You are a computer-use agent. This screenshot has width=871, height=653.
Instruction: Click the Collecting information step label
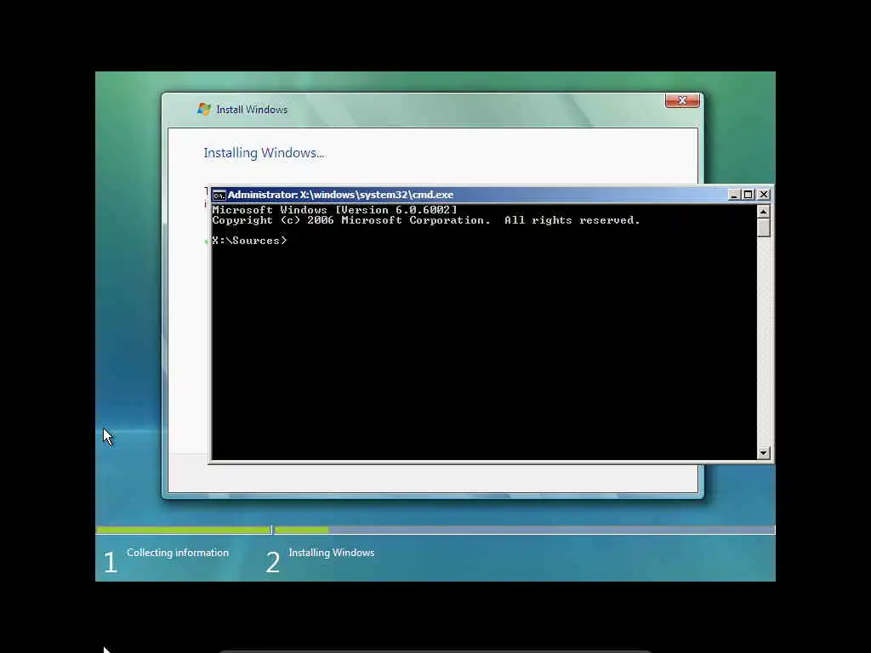tap(178, 553)
